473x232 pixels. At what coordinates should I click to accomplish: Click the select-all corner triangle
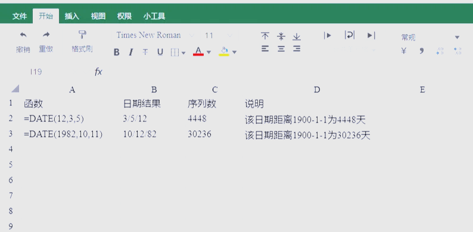pos(15,89)
